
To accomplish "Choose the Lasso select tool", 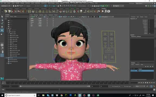I will [2, 20].
